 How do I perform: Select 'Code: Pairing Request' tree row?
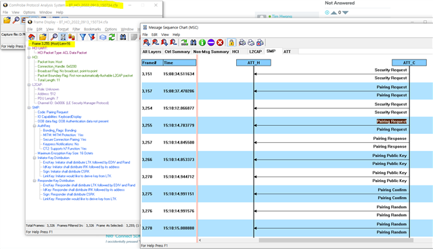pos(53,112)
